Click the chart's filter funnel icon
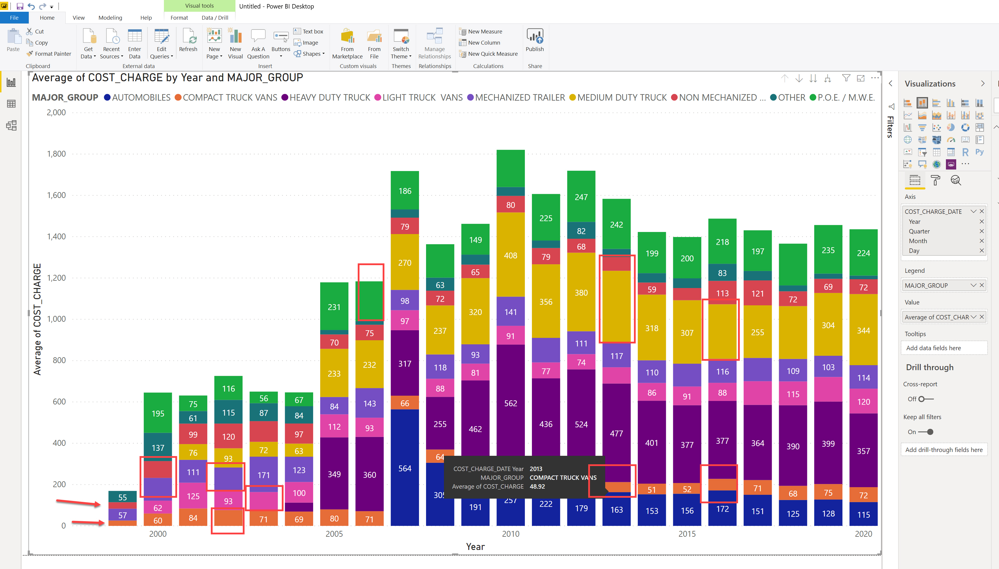999x569 pixels. tap(846, 78)
